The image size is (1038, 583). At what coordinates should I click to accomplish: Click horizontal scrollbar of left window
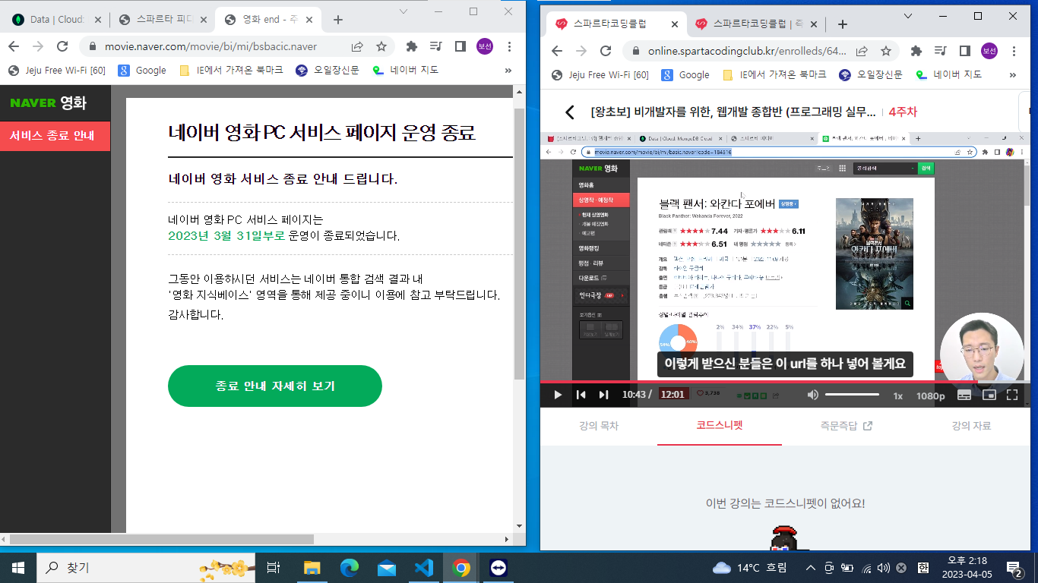[161, 539]
